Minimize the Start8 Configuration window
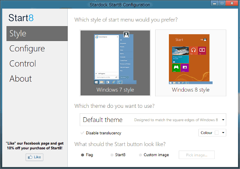 (214, 3)
